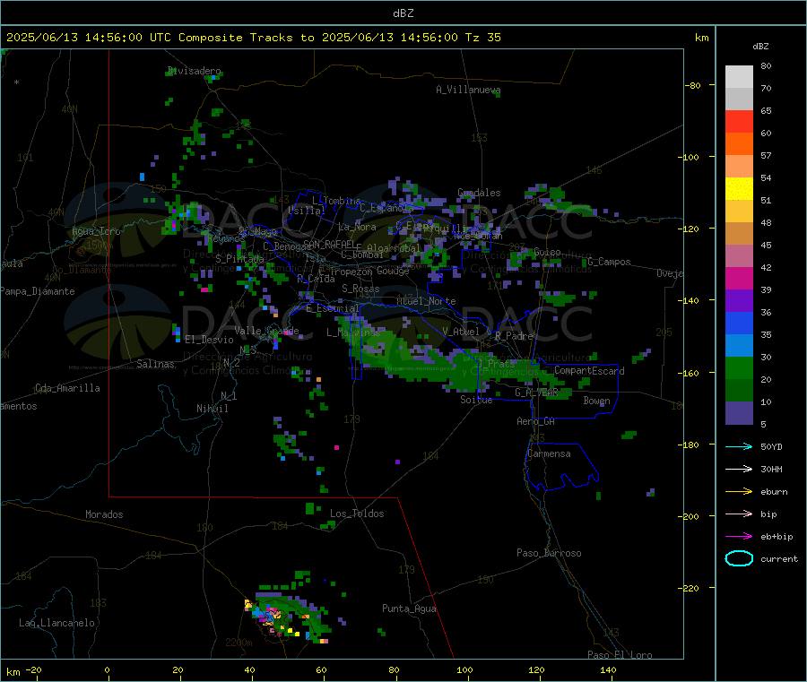Screen dimensions: 807x682
Task: Click the dBZ title at top
Action: (x=403, y=13)
